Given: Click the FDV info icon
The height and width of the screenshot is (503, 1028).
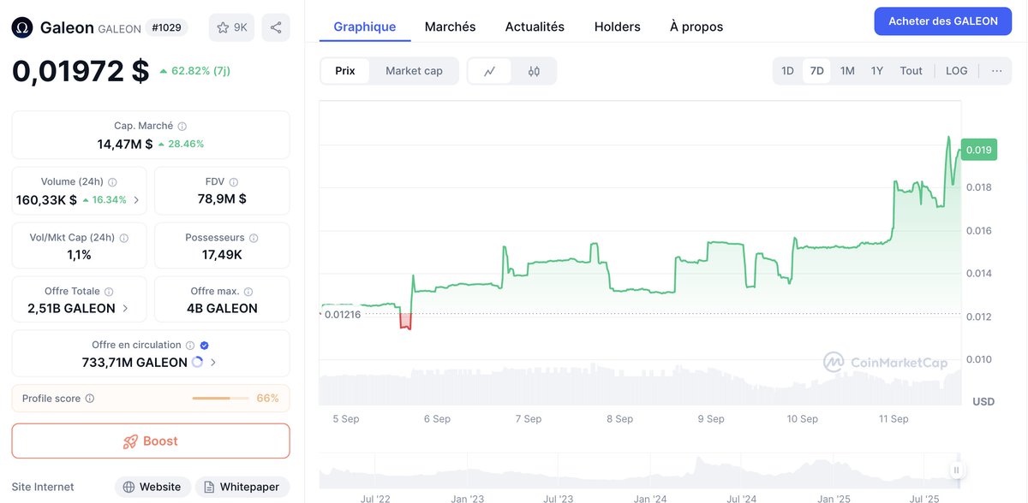Looking at the screenshot, I should [234, 182].
